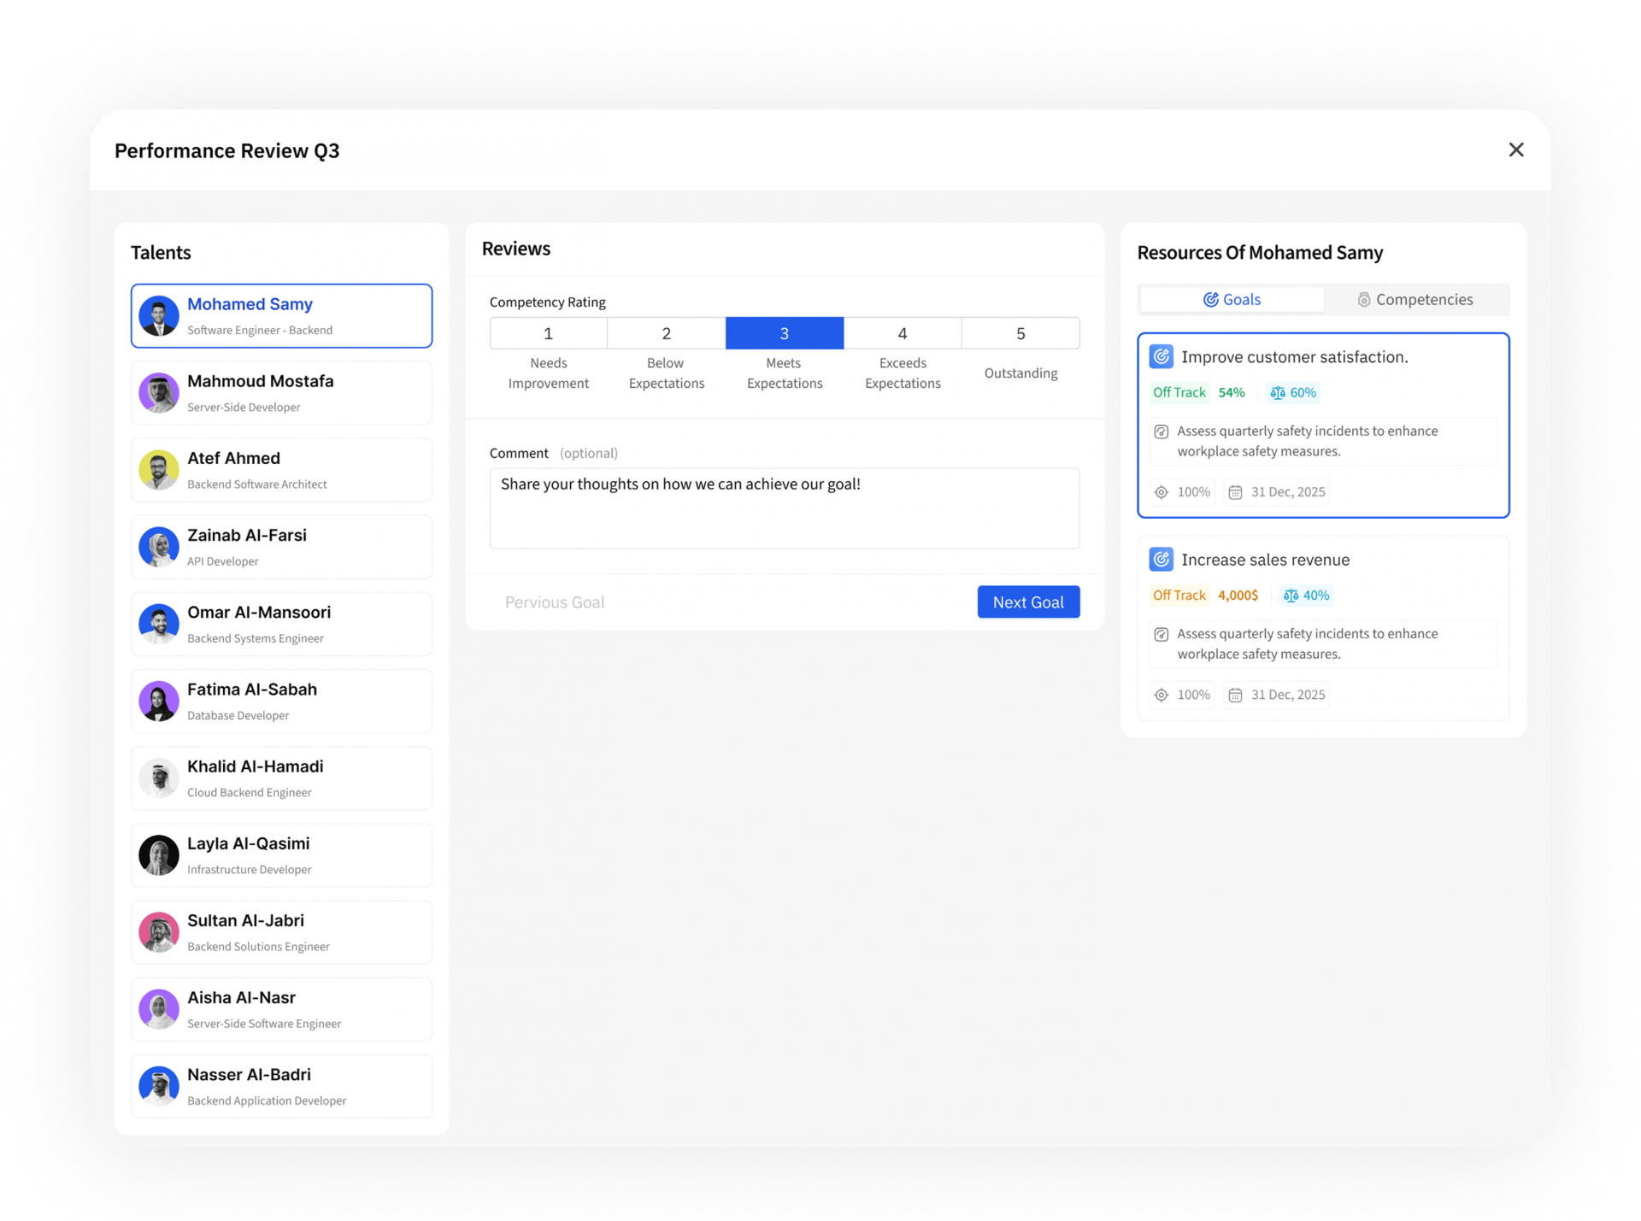This screenshot has height=1221, width=1641.
Task: Select Nasser Al-Badri talent card
Action: click(x=281, y=1086)
